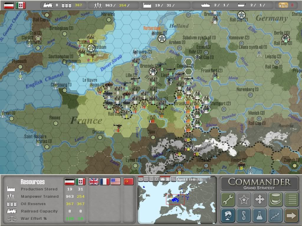302x226 pixels.
Task: Open the statistics graph button
Action: click(276, 215)
